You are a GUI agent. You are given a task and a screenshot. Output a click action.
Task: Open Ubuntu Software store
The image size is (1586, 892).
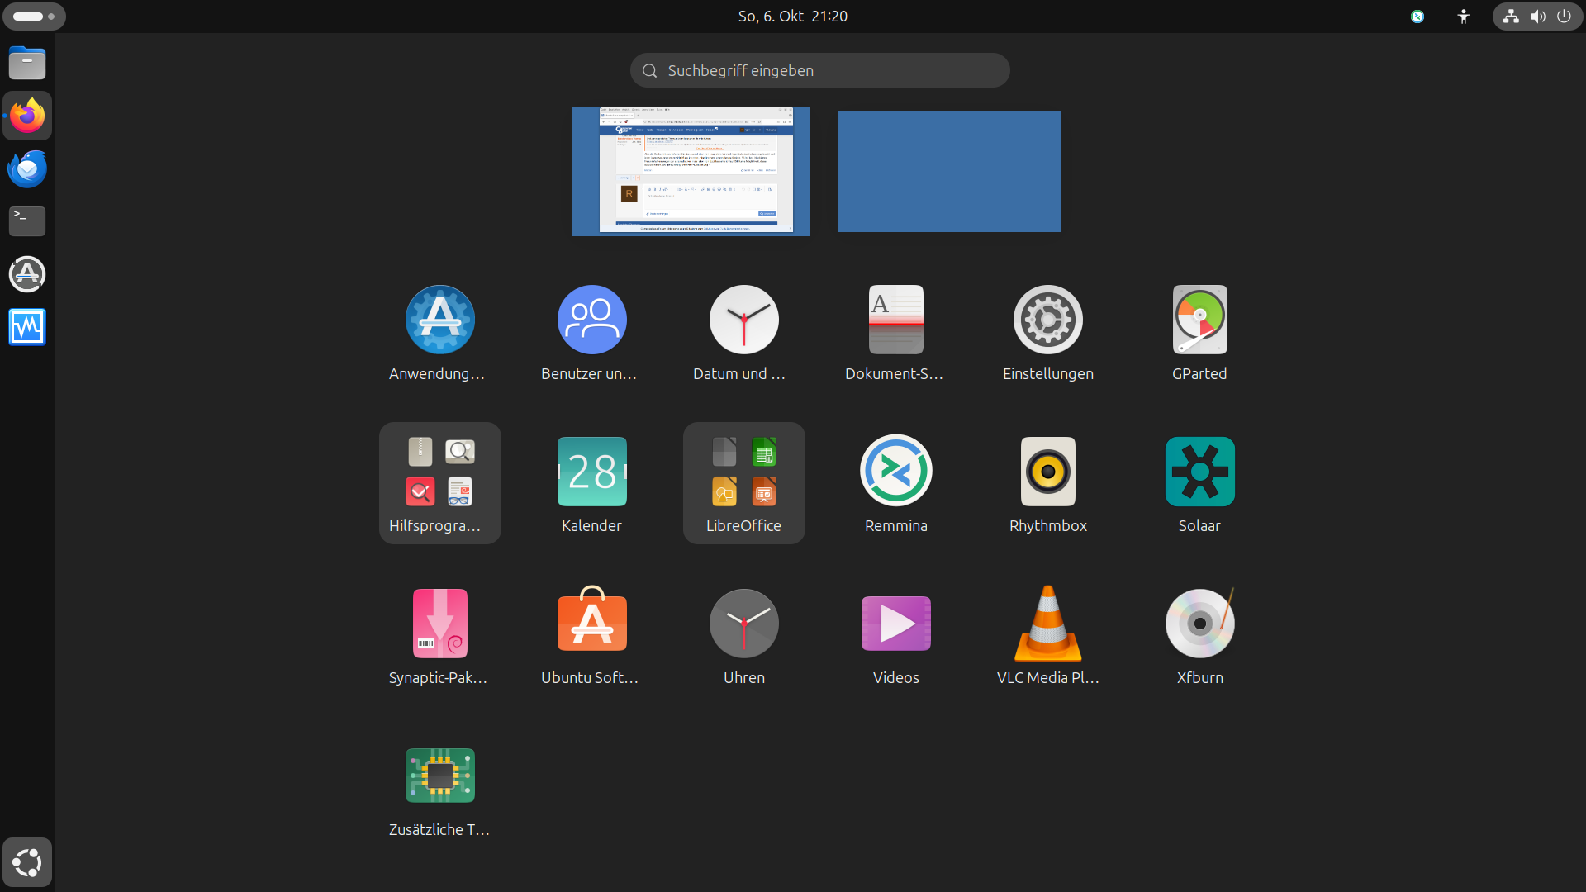tap(591, 624)
